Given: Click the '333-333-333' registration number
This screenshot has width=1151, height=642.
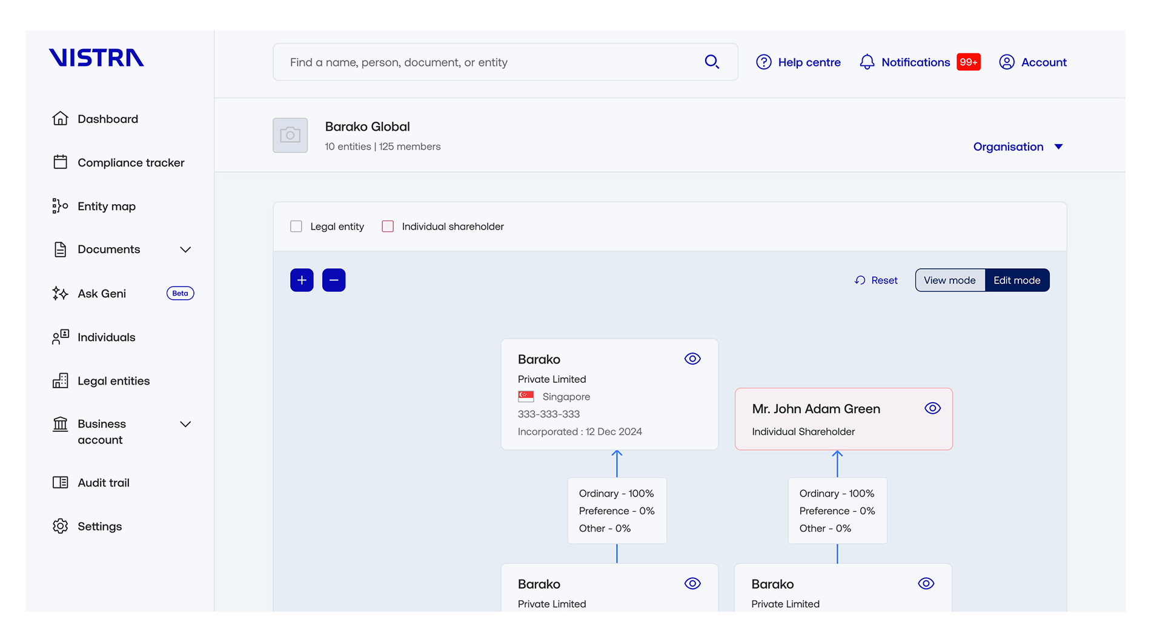Looking at the screenshot, I should coord(549,414).
